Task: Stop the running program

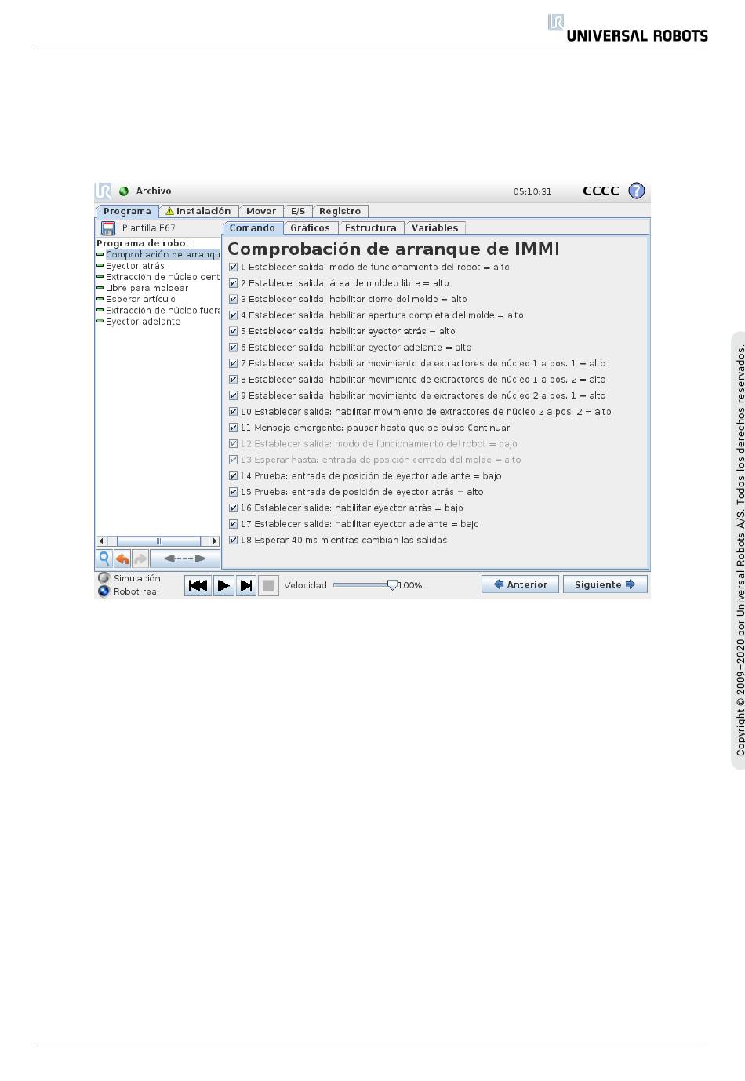Action: (268, 585)
